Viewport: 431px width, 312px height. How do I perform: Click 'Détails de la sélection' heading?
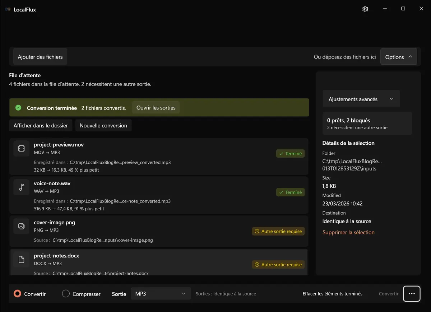click(348, 143)
